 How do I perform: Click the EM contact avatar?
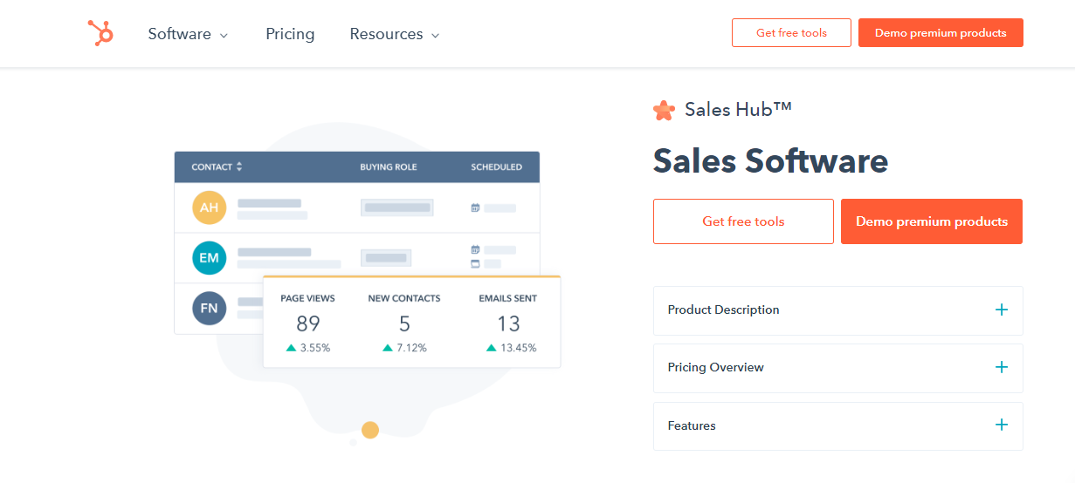tap(210, 258)
